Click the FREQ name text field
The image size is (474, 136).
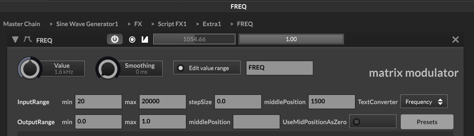coord(279,68)
